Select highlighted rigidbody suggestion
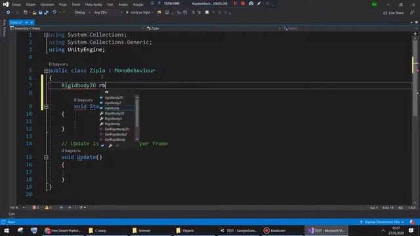This screenshot has width=420, height=236. 117,108
